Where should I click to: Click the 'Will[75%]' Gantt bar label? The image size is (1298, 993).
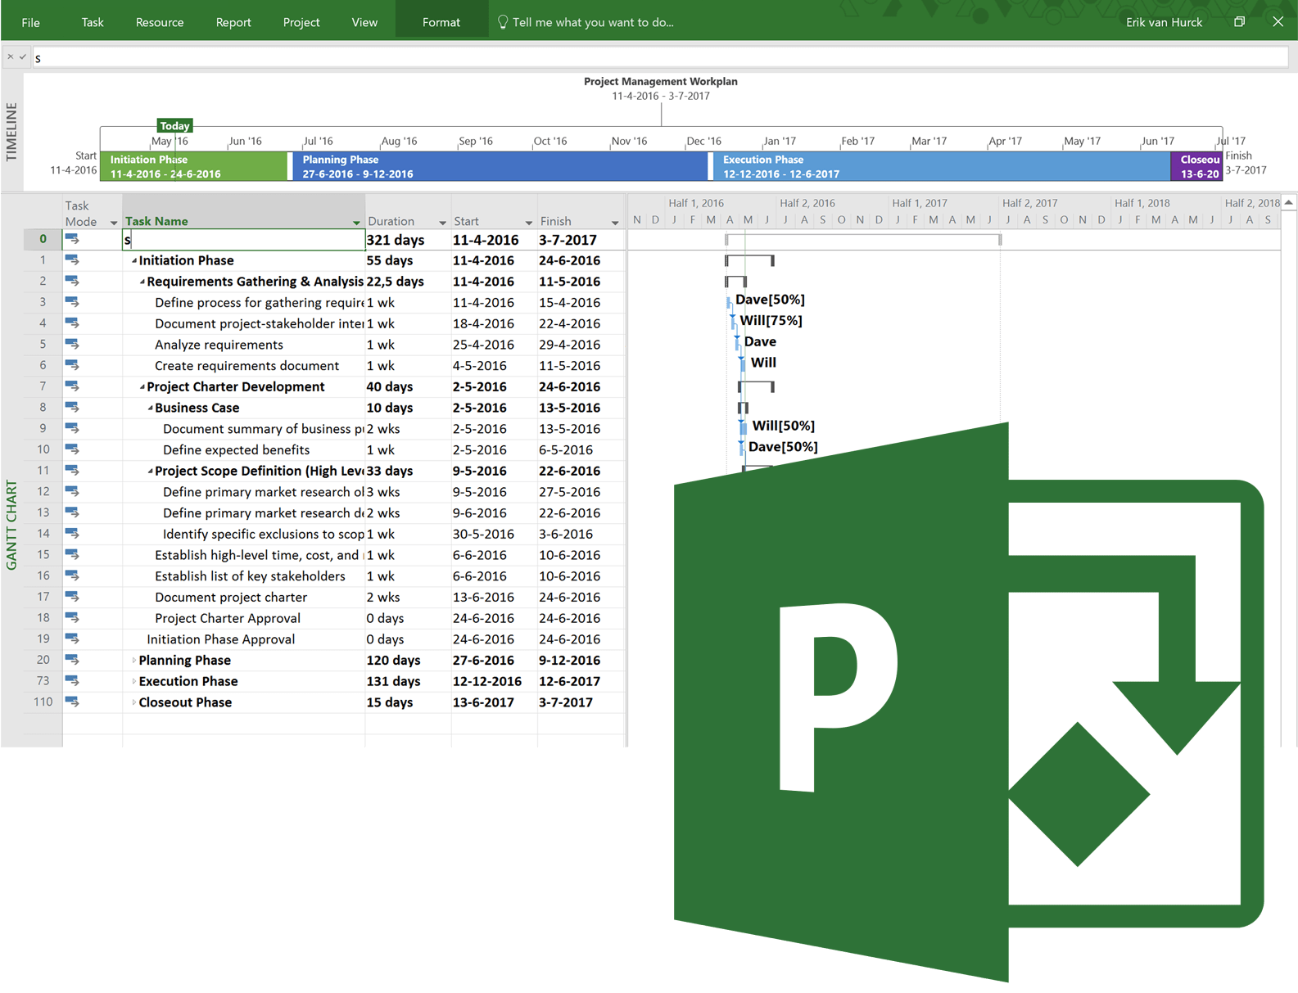pos(771,321)
